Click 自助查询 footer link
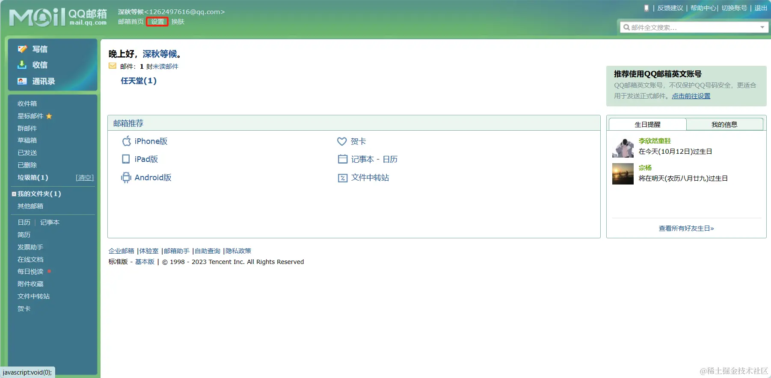The width and height of the screenshot is (771, 378). pyautogui.click(x=208, y=251)
